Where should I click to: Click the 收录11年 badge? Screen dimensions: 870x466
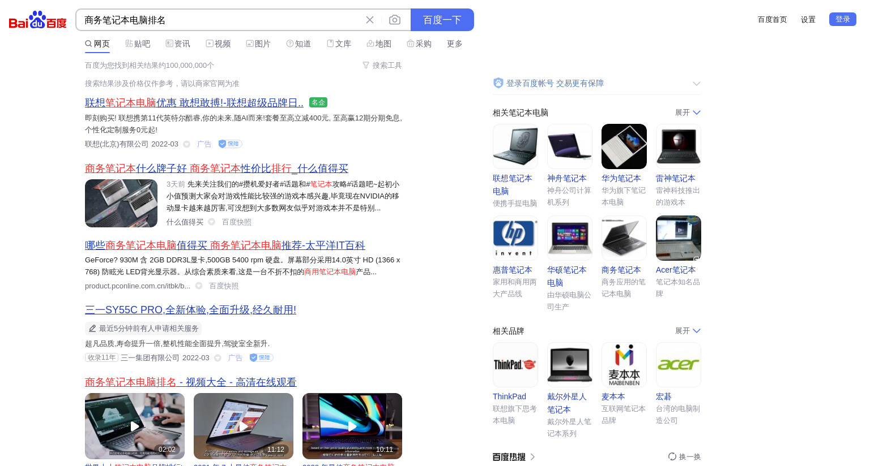pos(101,357)
